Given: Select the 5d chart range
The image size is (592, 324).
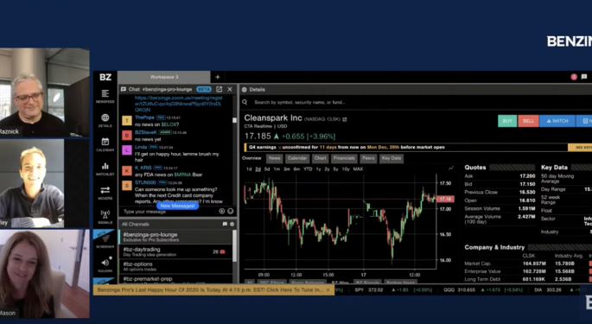Looking at the screenshot, I should point(267,169).
